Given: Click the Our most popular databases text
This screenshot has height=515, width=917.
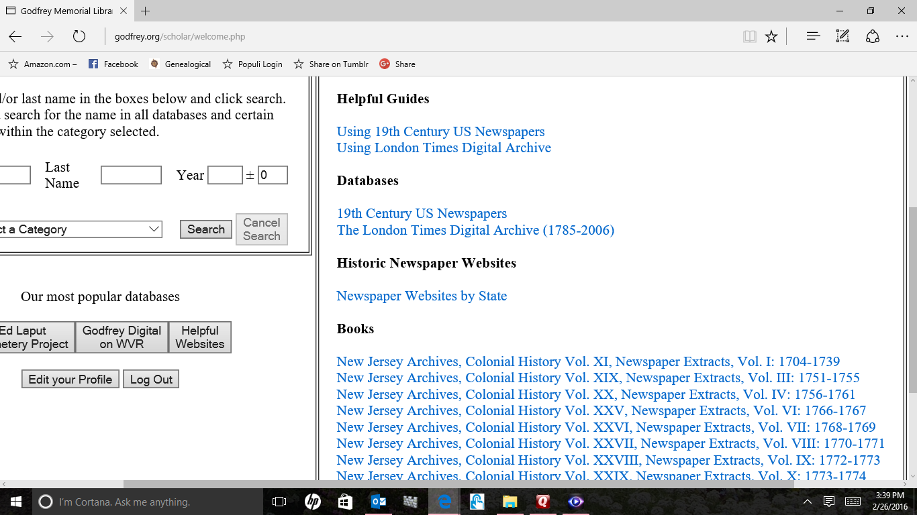Looking at the screenshot, I should click(100, 297).
